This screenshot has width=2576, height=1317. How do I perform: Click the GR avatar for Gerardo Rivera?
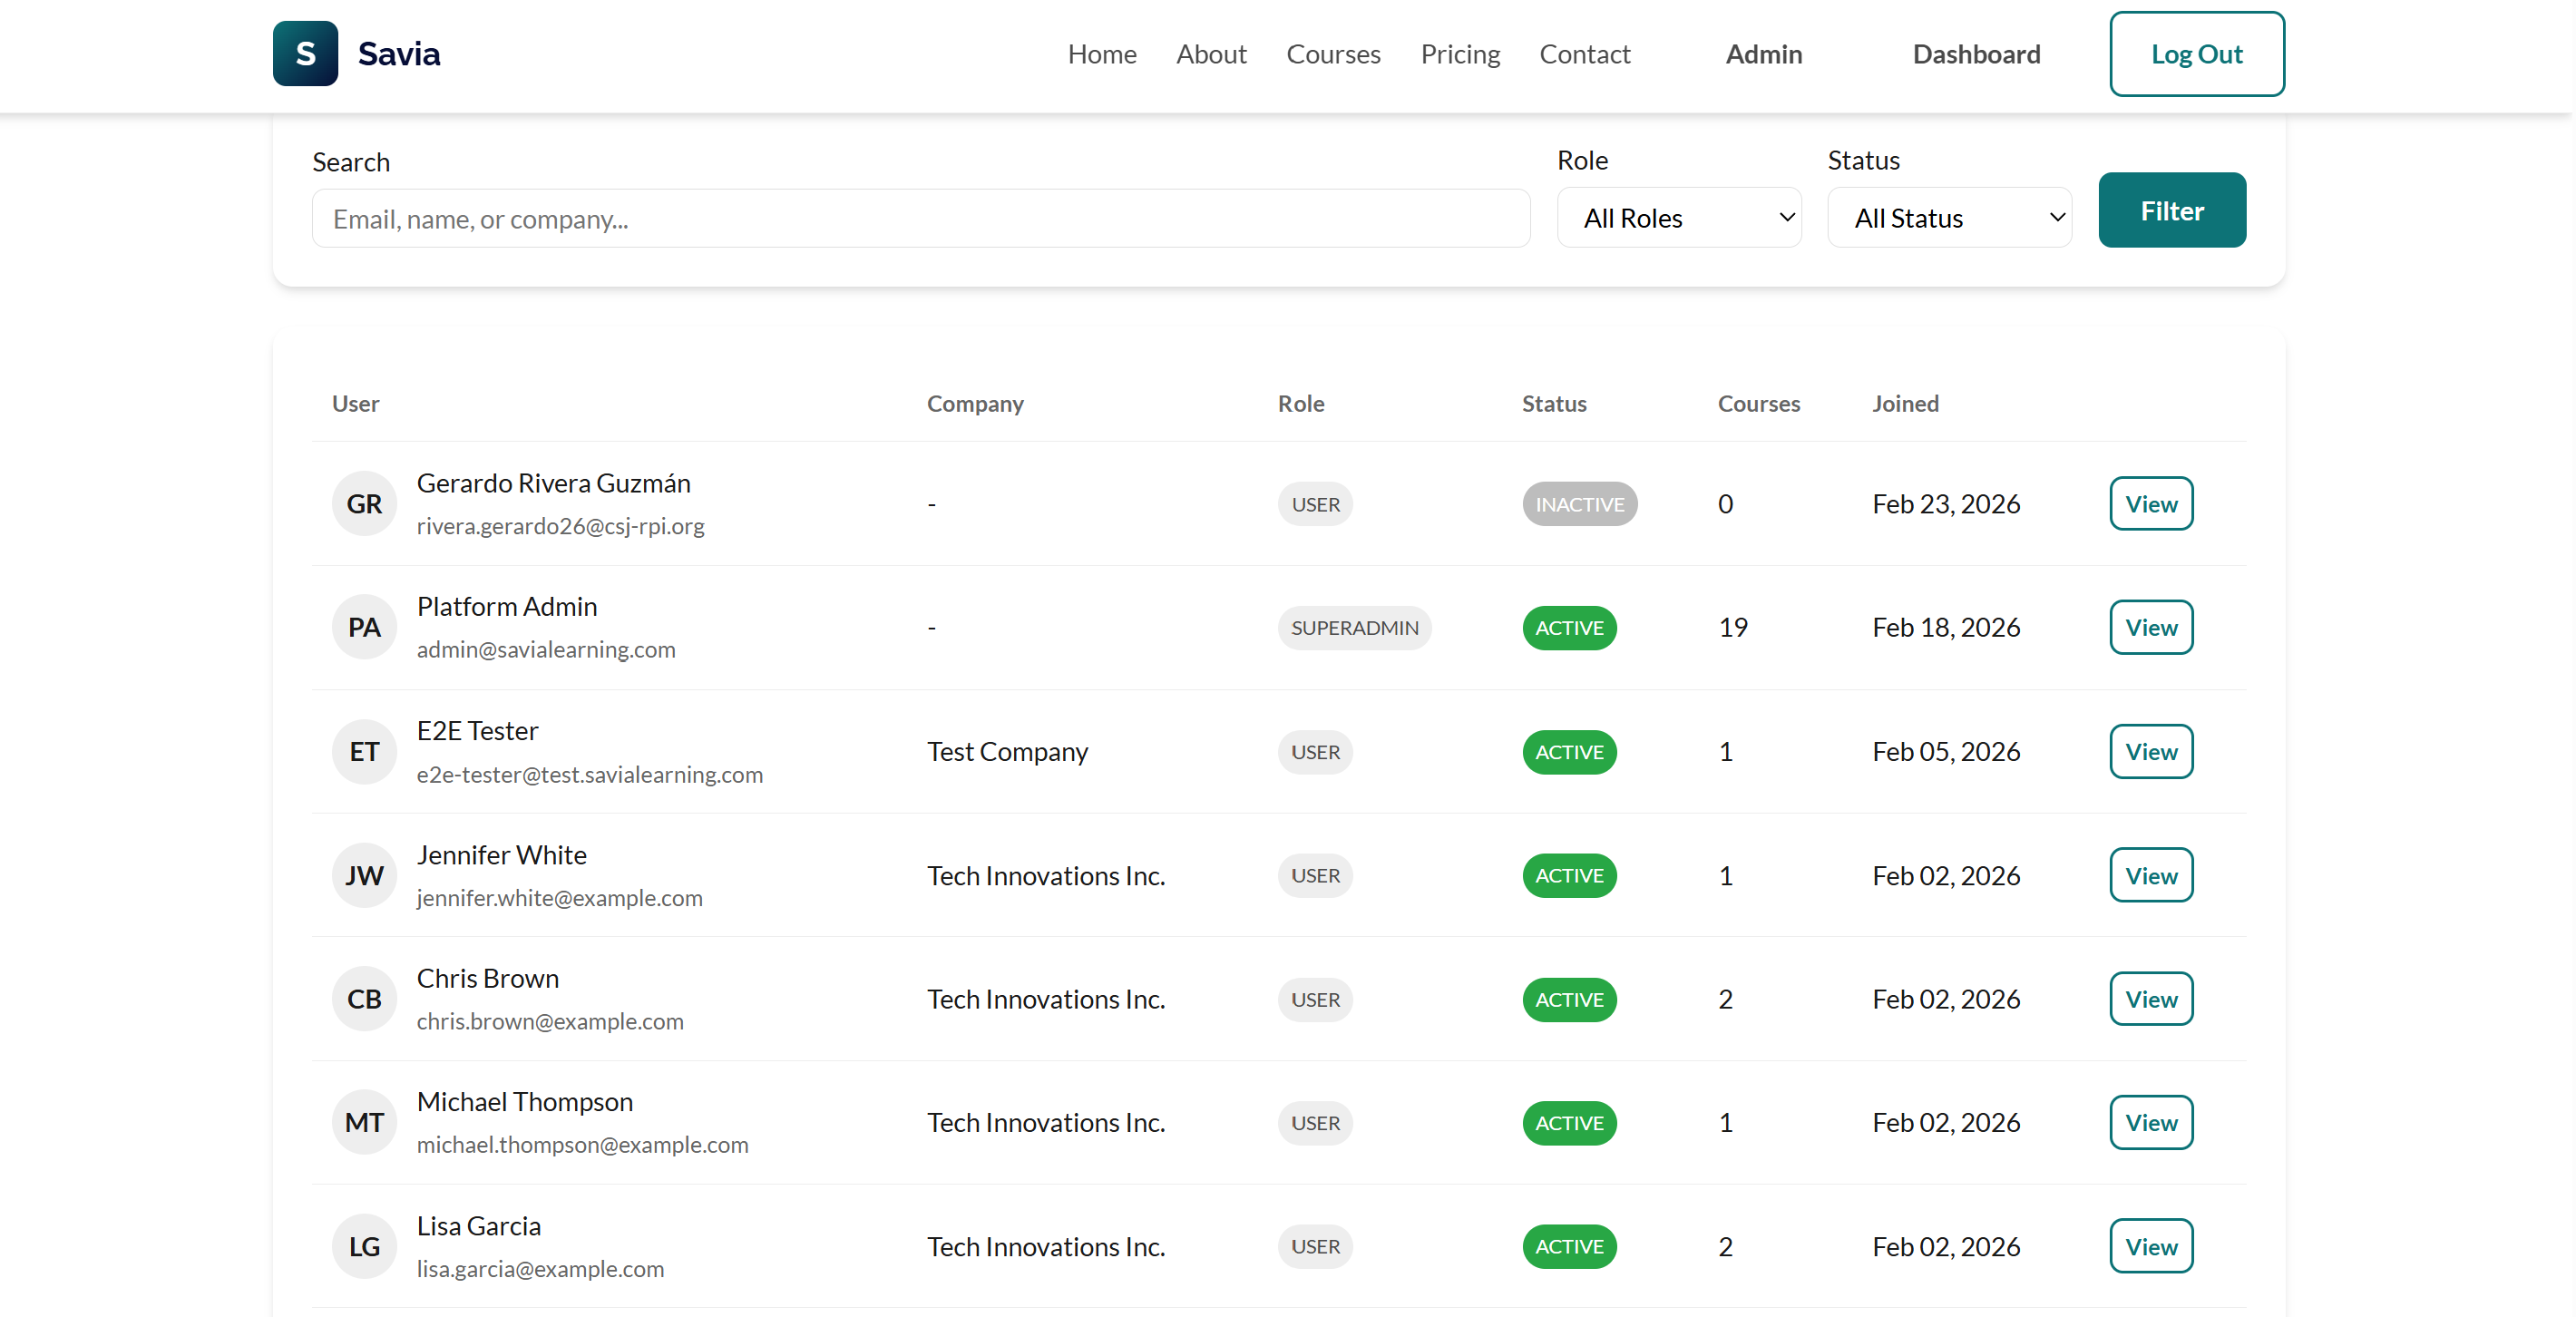click(364, 504)
